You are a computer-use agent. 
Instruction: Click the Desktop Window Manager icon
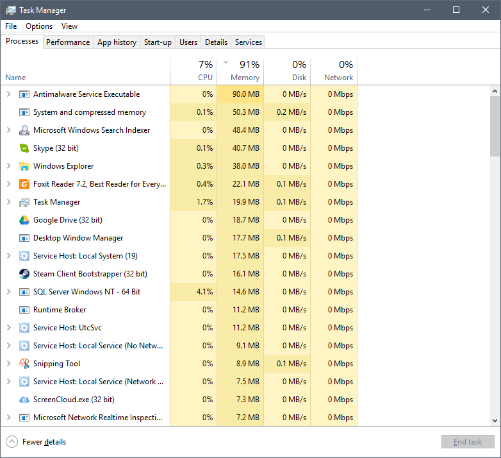click(24, 238)
